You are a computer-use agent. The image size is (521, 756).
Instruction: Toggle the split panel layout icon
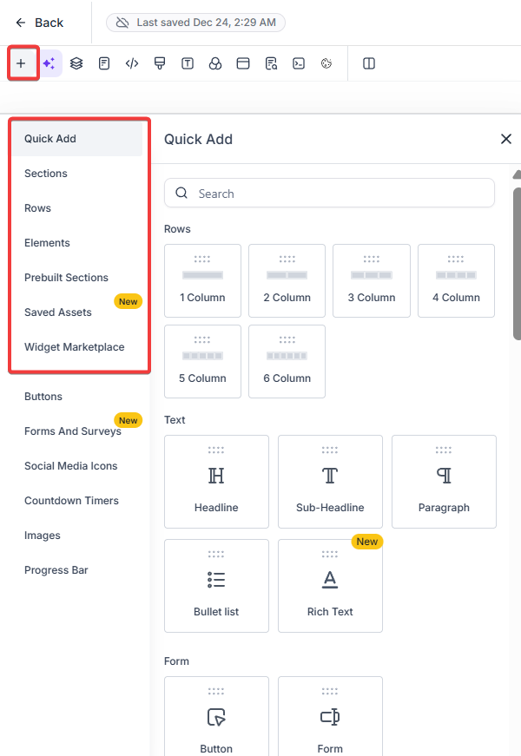[369, 63]
